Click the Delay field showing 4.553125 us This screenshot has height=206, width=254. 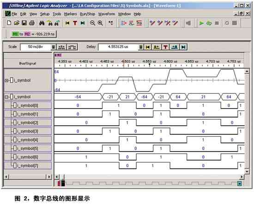pyautogui.click(x=118, y=47)
